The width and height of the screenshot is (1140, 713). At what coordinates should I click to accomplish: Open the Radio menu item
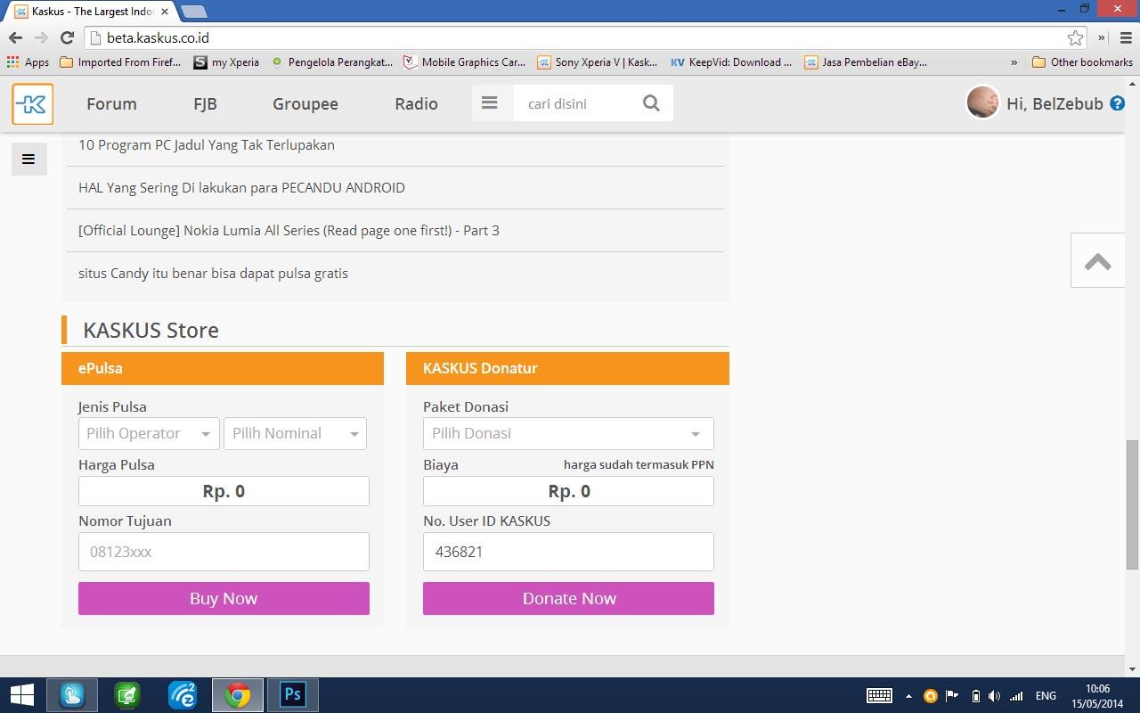click(416, 103)
